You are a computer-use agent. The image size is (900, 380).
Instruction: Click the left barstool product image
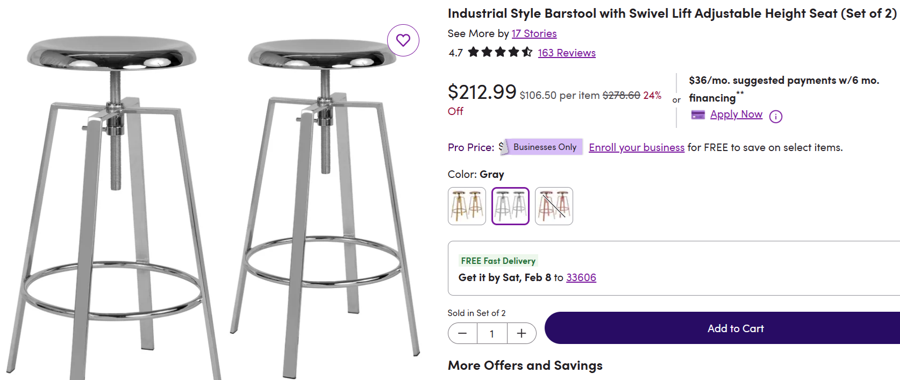click(x=113, y=204)
